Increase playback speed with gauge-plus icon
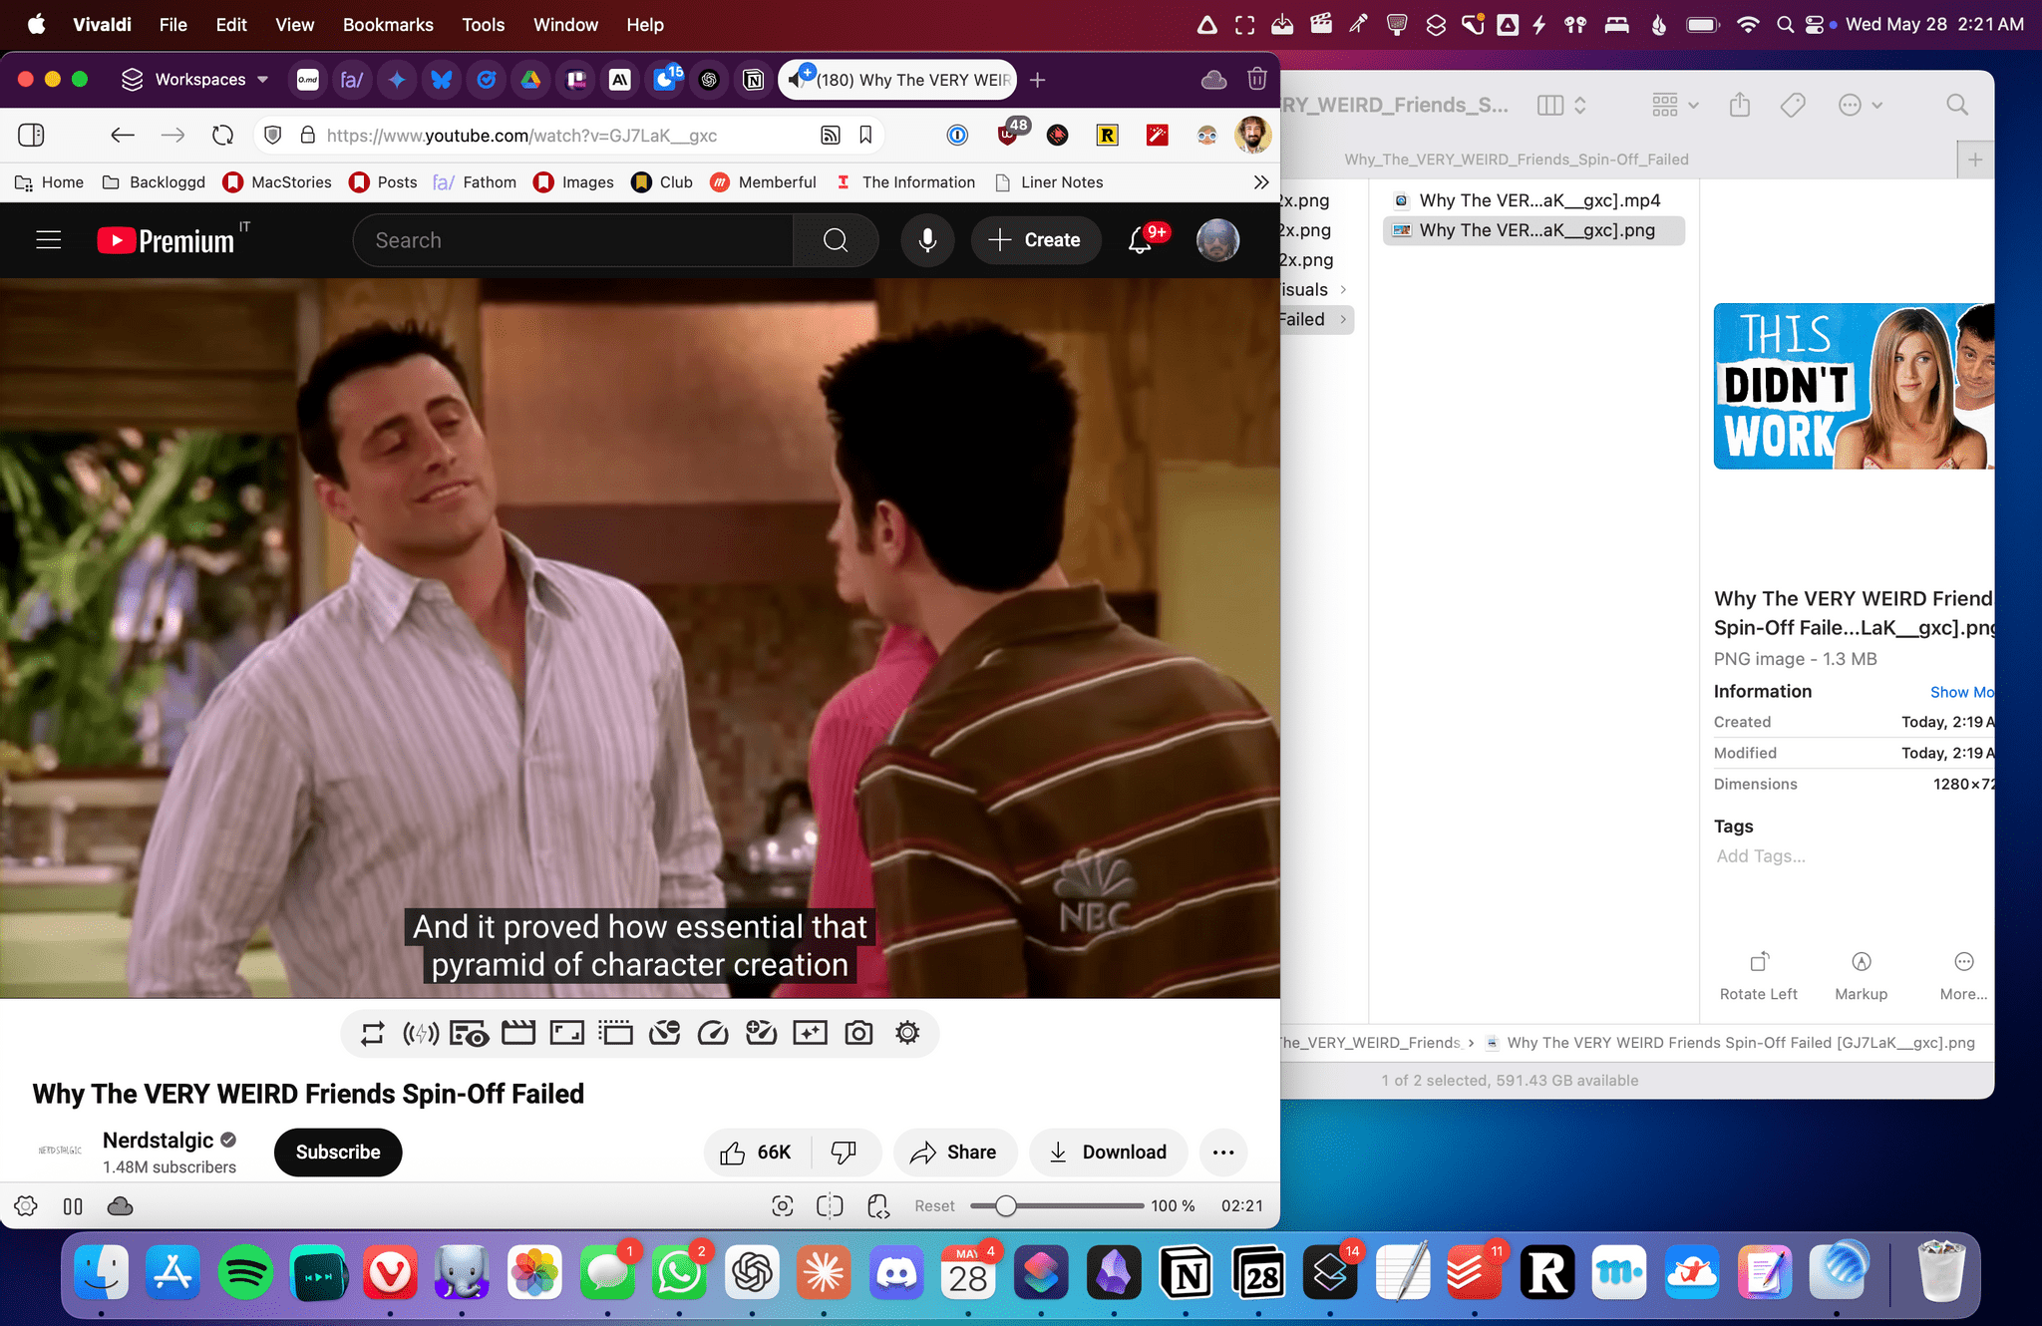This screenshot has height=1326, width=2042. click(762, 1034)
